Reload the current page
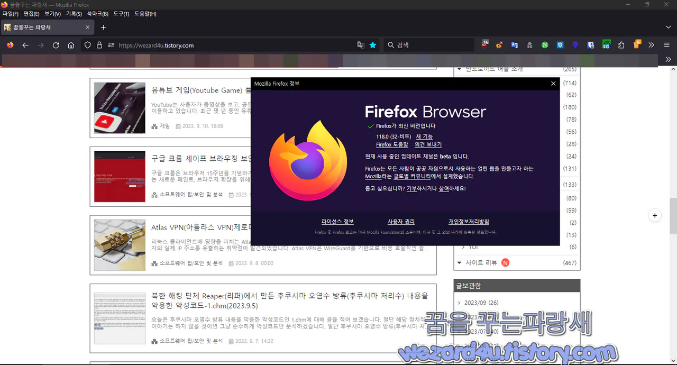This screenshot has width=677, height=365. pos(56,45)
